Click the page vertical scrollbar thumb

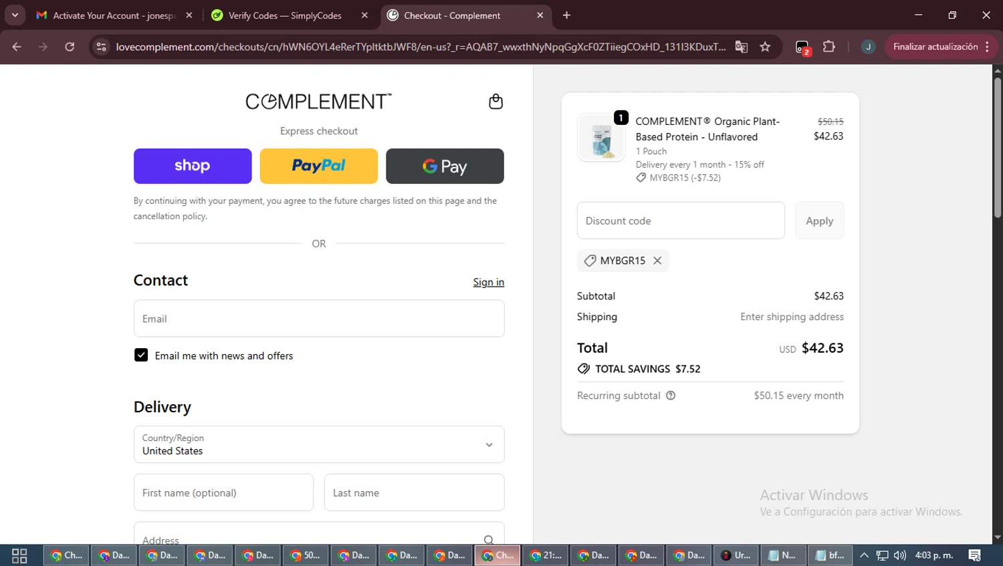(998, 147)
